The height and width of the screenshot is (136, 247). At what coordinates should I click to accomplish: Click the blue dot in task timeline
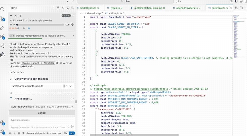(x=29, y=28)
